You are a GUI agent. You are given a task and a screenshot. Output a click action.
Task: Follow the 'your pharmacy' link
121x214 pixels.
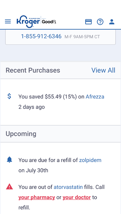[x=37, y=197]
